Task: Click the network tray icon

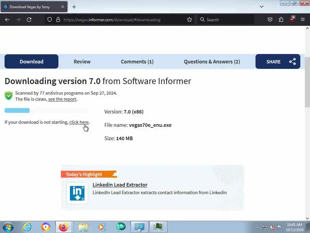Action: 265,227
